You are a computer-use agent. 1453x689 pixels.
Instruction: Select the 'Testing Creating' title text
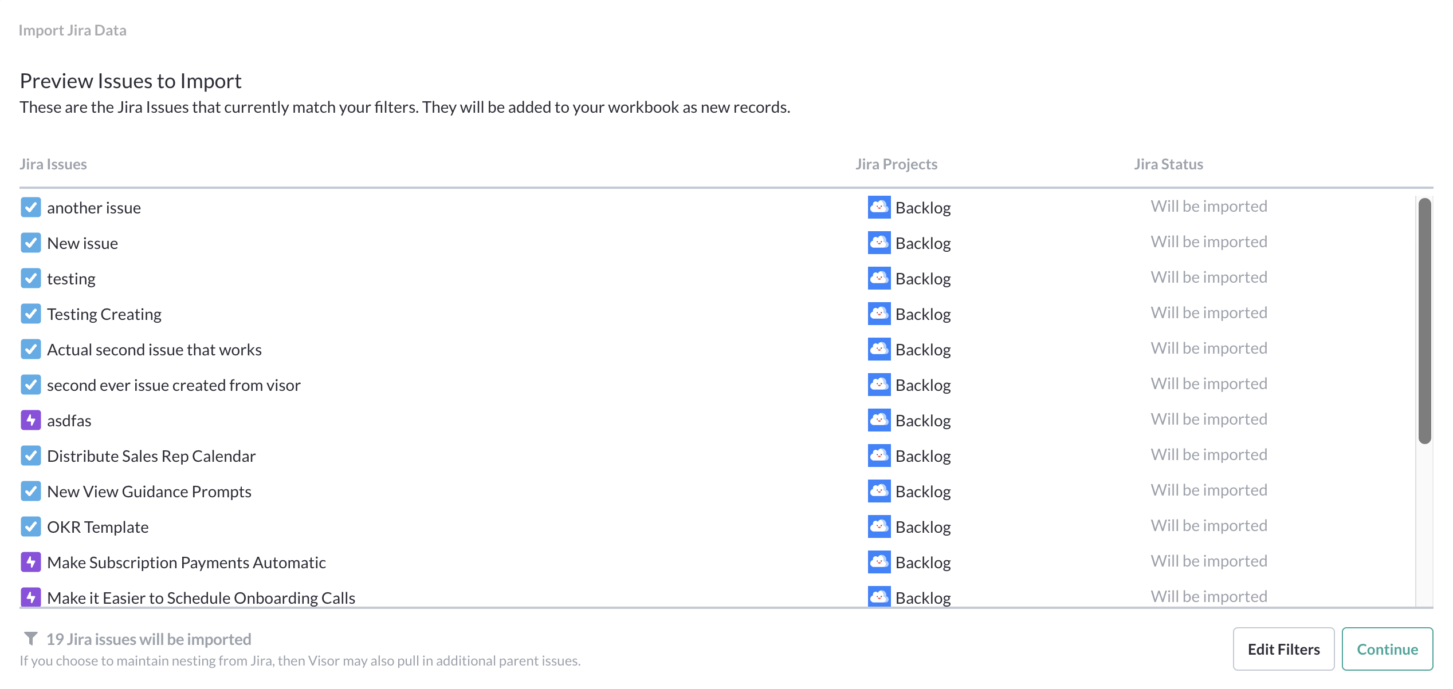pos(104,314)
